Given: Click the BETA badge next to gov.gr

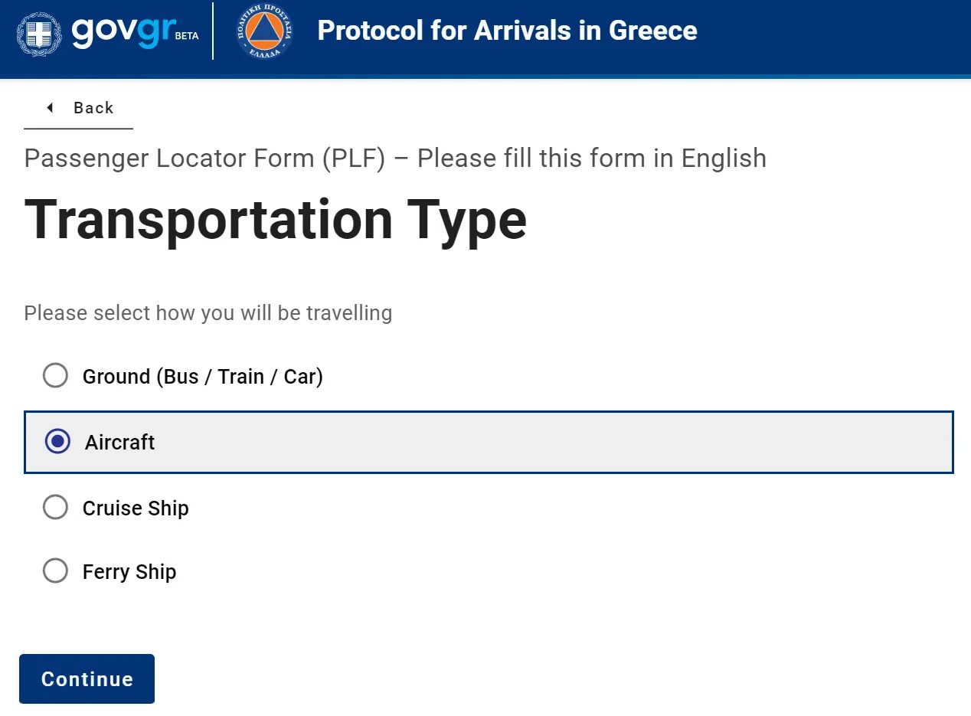Looking at the screenshot, I should pyautogui.click(x=187, y=36).
